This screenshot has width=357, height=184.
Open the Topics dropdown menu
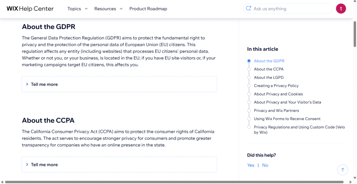77,9
